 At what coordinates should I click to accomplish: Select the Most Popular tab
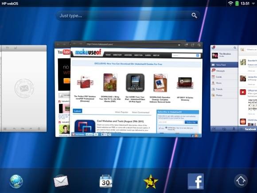121,112
